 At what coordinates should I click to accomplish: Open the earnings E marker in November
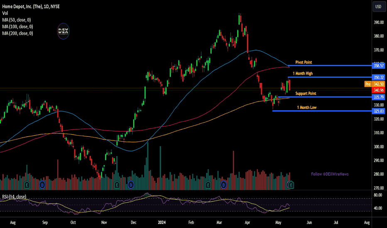click(x=117, y=184)
